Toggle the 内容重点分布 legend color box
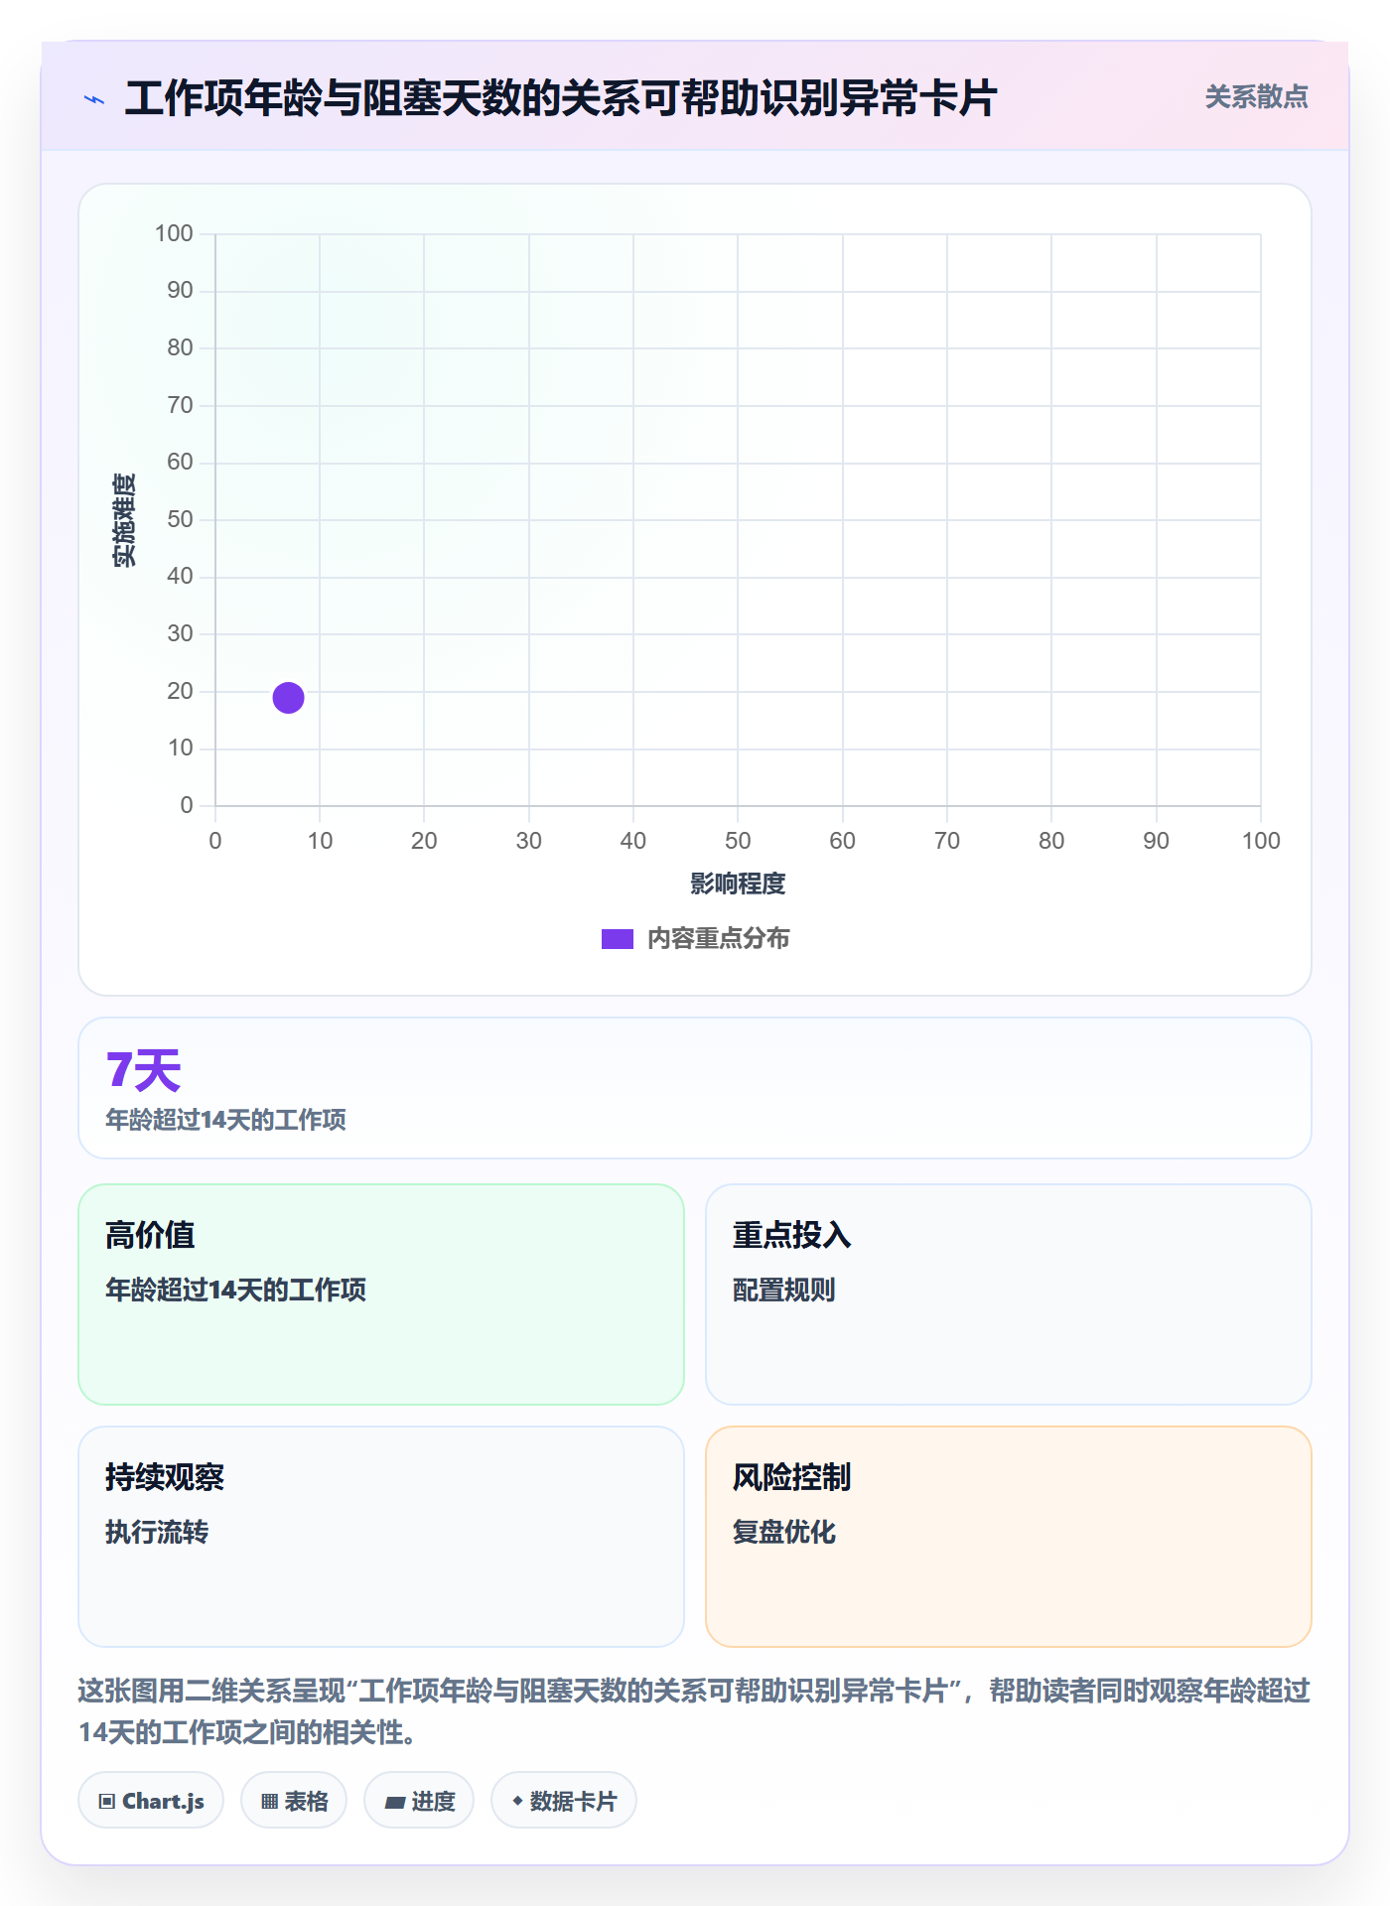Image resolution: width=1390 pixels, height=1906 pixels. [x=617, y=939]
